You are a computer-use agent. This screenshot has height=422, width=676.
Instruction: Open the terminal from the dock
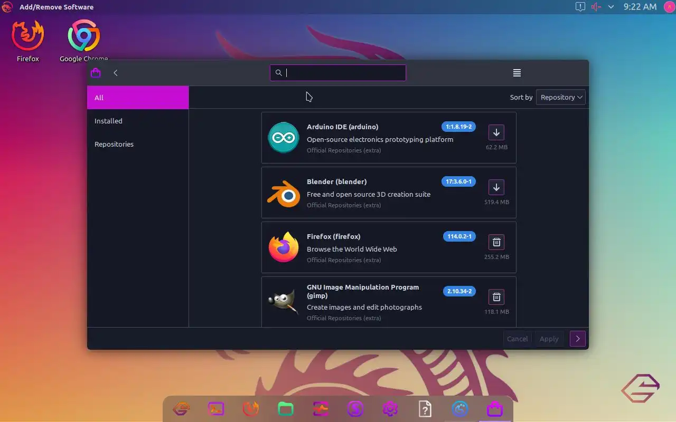216,408
